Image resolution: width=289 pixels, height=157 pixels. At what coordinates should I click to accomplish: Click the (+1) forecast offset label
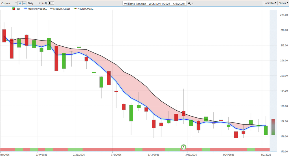[x=44, y=3]
